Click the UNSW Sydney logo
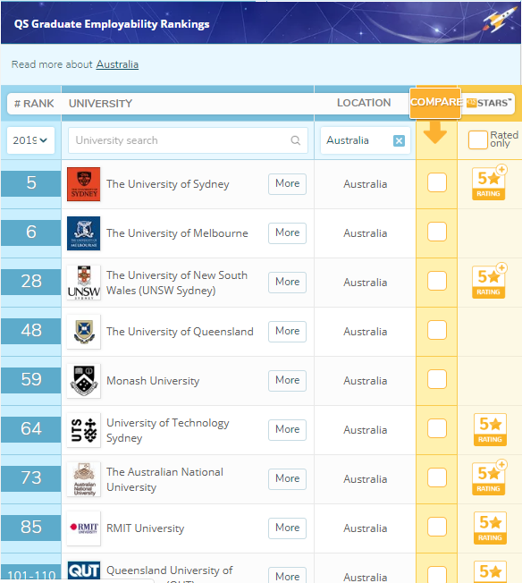The image size is (522, 583). point(83,283)
